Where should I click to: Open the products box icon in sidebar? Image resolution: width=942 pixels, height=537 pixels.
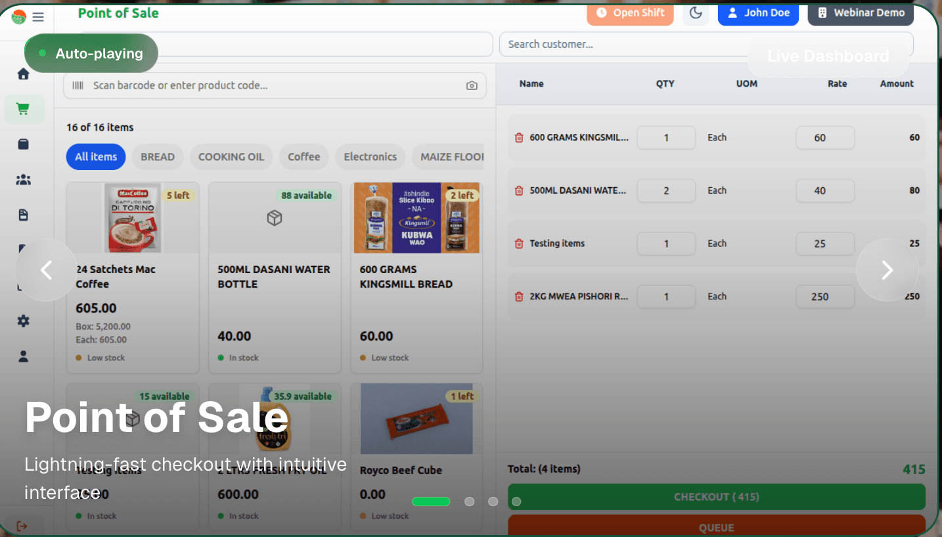[24, 144]
